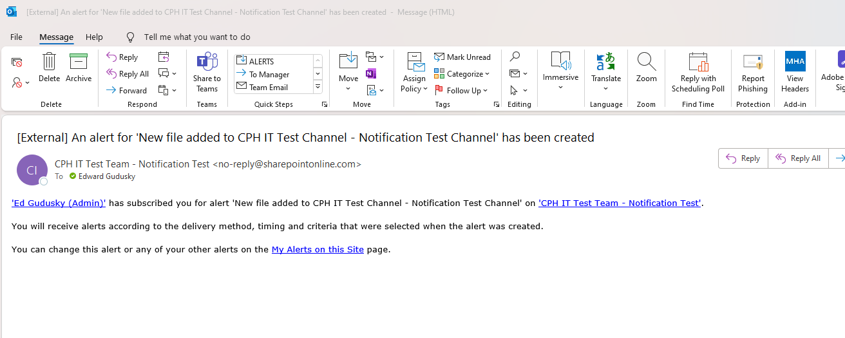Click Reply All in the ribbon
This screenshot has width=845, height=338.
pyautogui.click(x=128, y=74)
